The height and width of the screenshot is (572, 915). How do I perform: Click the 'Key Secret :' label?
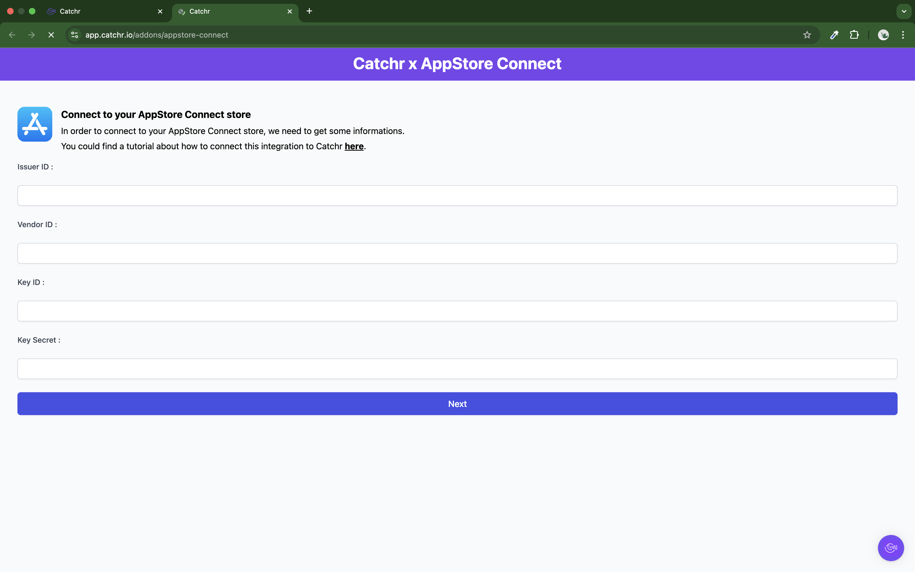coord(39,340)
